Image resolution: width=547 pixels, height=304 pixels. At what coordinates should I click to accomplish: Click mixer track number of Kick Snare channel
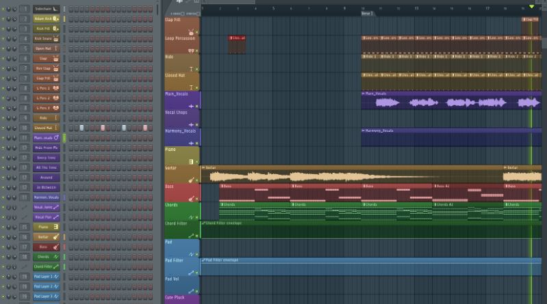pos(25,39)
